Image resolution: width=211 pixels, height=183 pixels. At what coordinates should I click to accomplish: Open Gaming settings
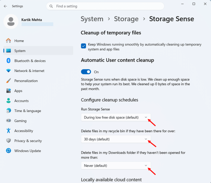click(38, 121)
